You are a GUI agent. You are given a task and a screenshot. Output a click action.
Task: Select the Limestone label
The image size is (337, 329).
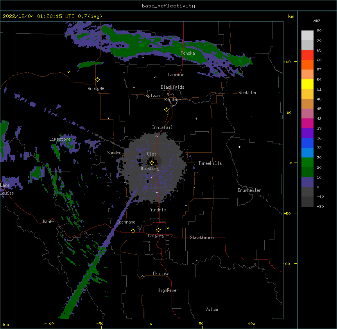pyautogui.click(x=60, y=139)
